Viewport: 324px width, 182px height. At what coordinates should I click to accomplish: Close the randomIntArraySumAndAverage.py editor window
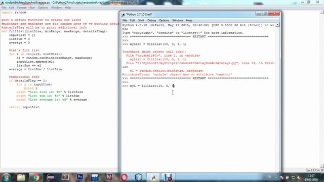318,2
